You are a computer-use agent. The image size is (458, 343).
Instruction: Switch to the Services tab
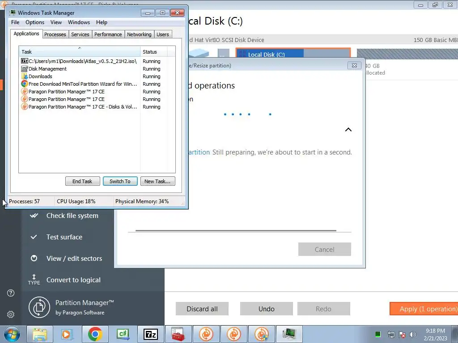click(80, 34)
